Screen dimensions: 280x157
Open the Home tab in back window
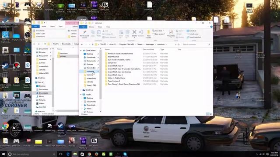click(x=44, y=27)
